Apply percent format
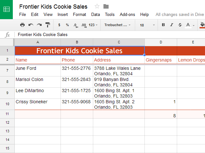 (67, 25)
